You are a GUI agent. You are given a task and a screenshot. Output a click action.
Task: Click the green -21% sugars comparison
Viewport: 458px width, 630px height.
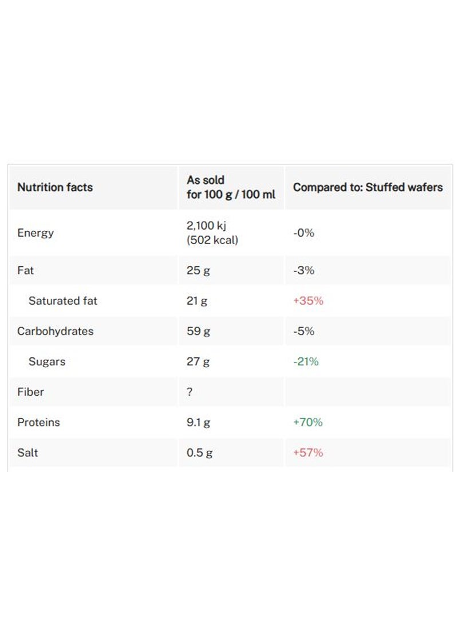306,361
